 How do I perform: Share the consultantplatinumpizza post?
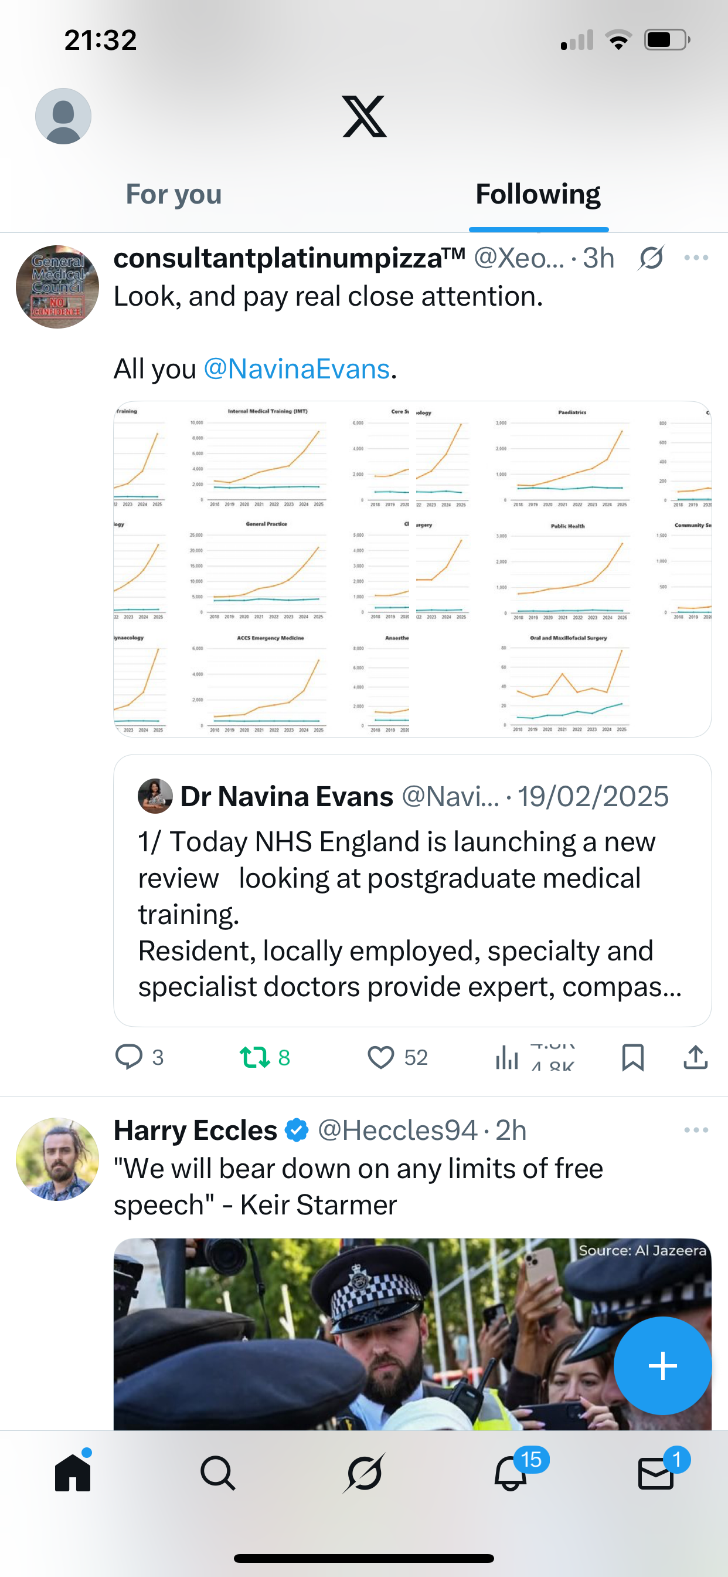(696, 1057)
